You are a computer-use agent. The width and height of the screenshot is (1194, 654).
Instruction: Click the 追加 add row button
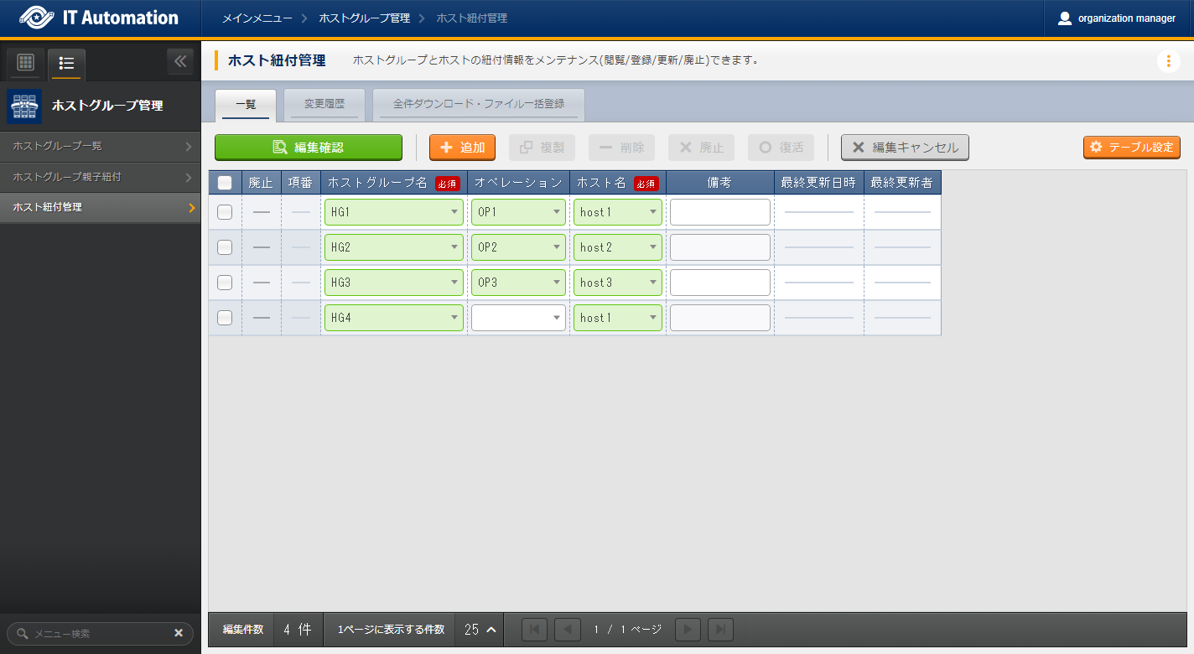462,148
